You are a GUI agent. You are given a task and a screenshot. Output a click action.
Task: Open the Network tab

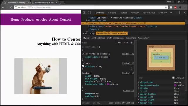tap(135, 13)
